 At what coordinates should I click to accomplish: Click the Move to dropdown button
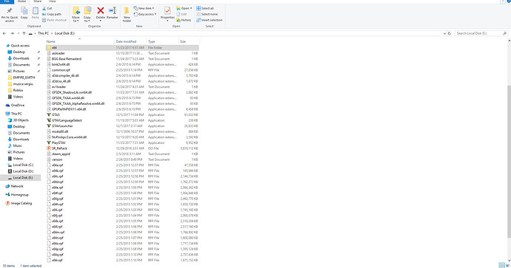click(x=76, y=15)
